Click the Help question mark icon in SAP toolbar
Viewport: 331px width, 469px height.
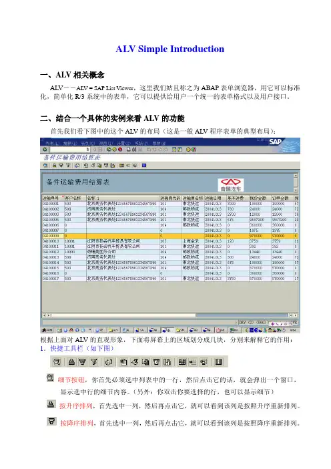click(x=188, y=149)
